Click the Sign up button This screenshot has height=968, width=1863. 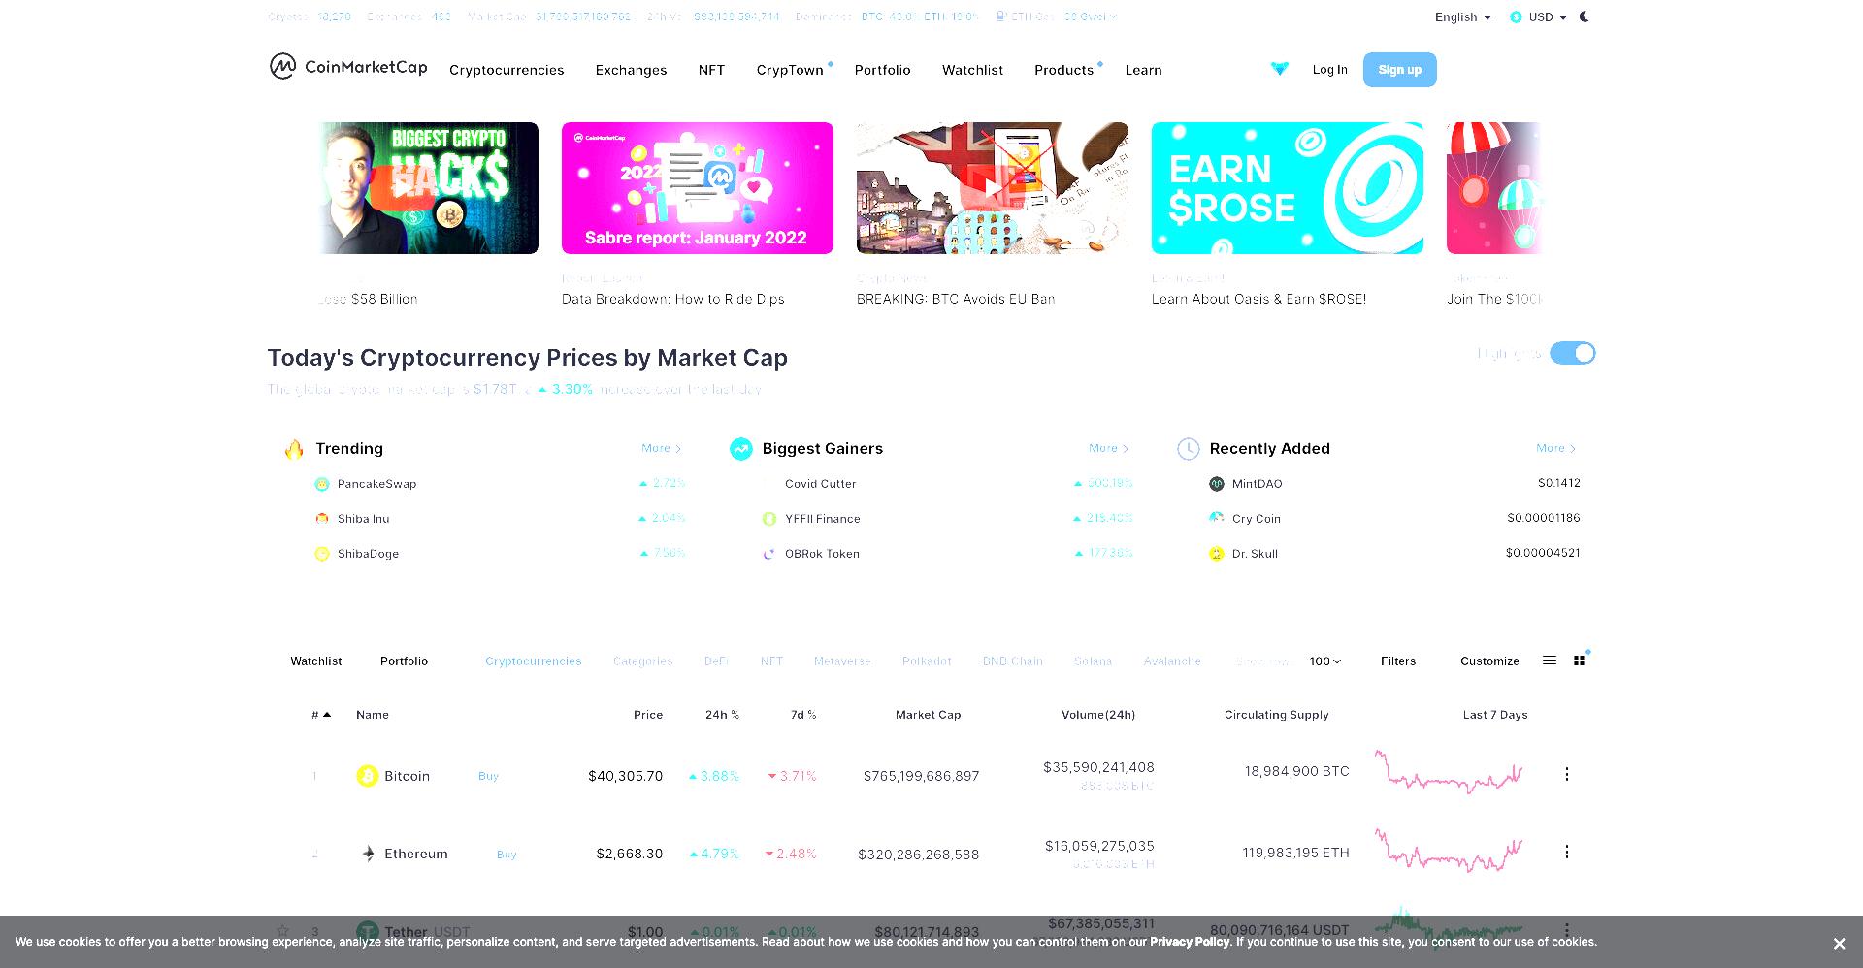click(x=1399, y=70)
